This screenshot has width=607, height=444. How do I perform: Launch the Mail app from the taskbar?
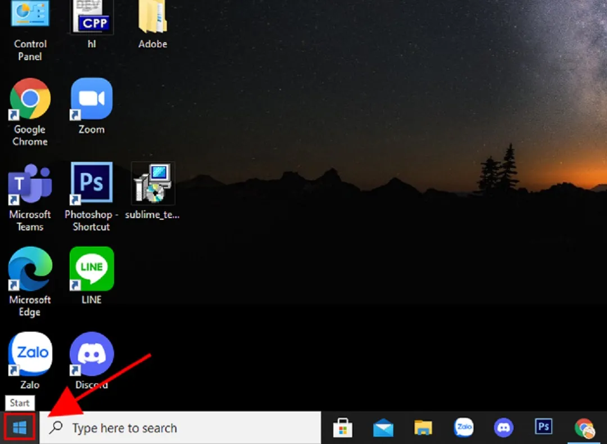[x=383, y=428]
